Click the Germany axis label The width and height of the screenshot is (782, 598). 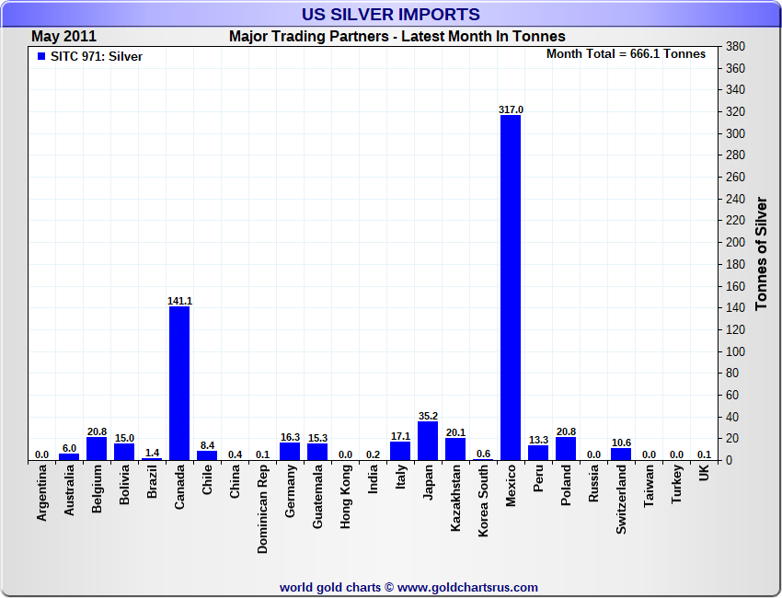point(290,490)
